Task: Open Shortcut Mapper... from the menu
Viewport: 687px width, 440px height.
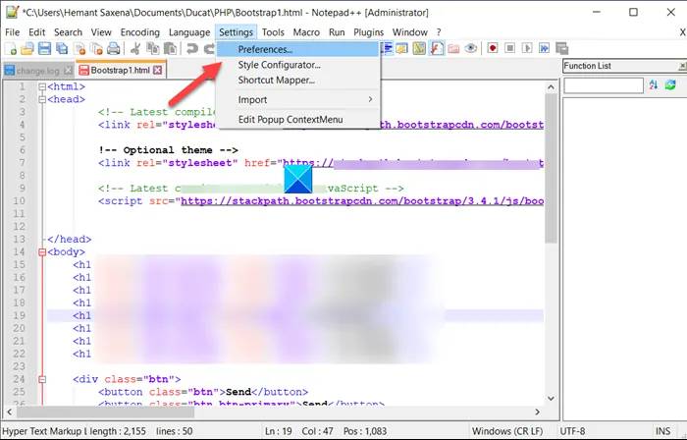Action: click(x=298, y=81)
